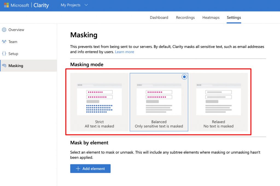The width and height of the screenshot is (280, 186).
Task: Open Overview in the sidebar
Action: 28,30
